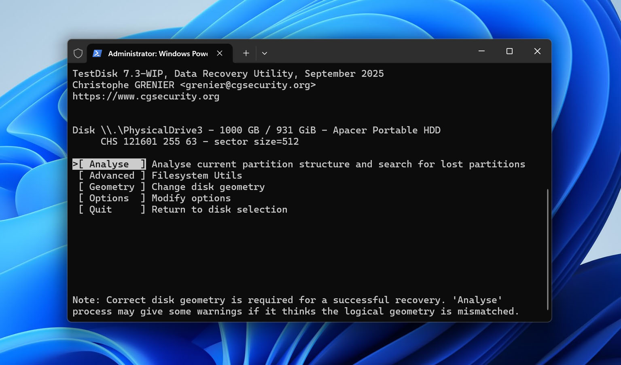This screenshot has height=365, width=621.
Task: Click the terminal vertical scrollbar
Action: click(x=548, y=249)
